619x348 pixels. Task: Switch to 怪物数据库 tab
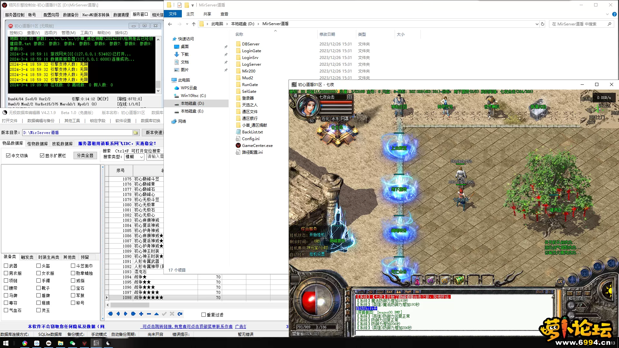coord(37,144)
